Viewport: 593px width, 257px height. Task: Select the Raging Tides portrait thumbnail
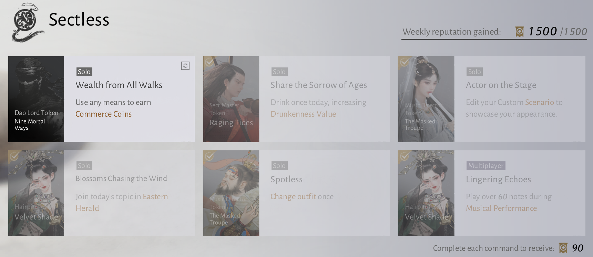click(231, 99)
